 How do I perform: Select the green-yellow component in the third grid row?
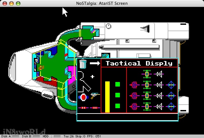click(x=147, y=96)
